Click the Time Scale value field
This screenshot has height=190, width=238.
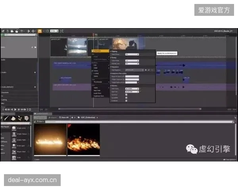(132, 61)
